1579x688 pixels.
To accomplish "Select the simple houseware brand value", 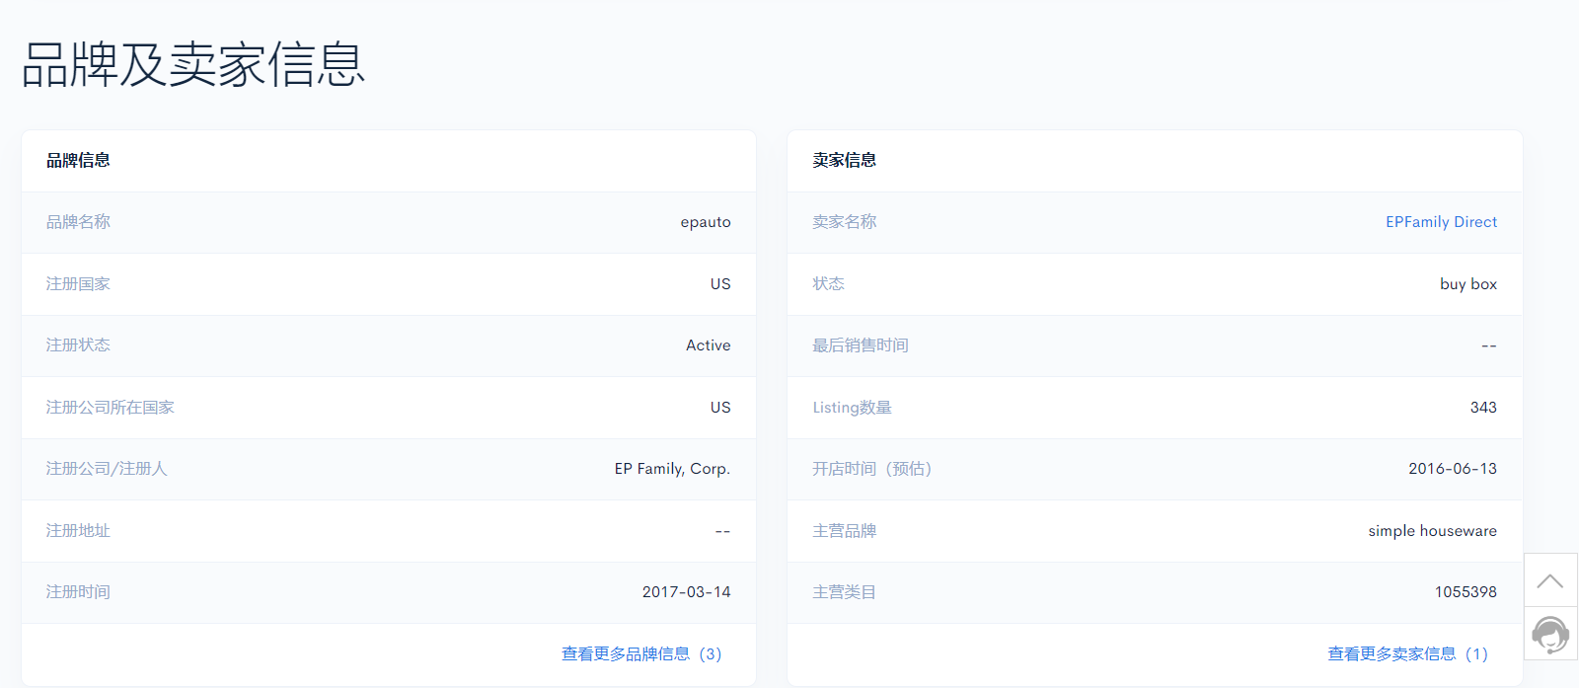I will point(1432,531).
